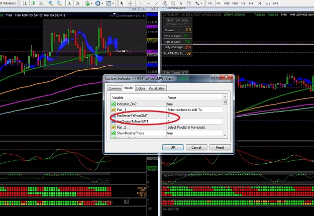314x216 pixels.
Task: Set timeframe to M1
Action: pos(211,3)
